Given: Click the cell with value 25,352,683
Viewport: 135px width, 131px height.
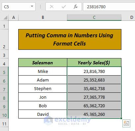Looking at the screenshot, I should click(x=94, y=80).
